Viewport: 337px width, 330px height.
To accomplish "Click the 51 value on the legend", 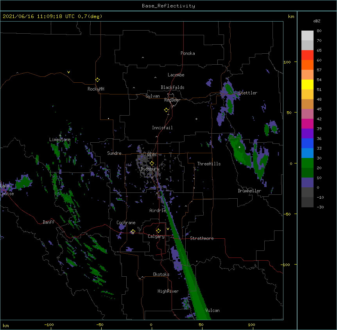I will 319,89.
